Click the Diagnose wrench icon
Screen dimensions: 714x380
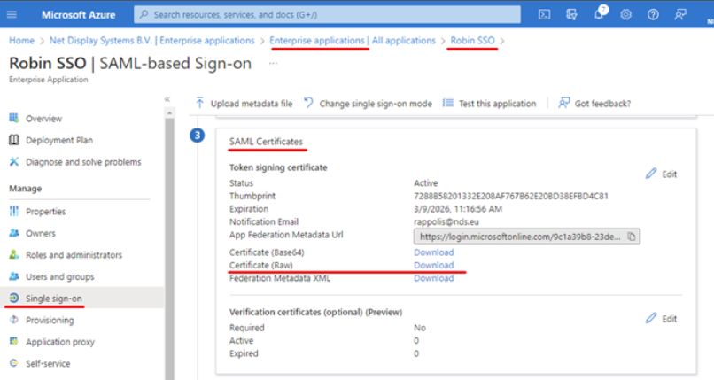pyautogui.click(x=14, y=161)
